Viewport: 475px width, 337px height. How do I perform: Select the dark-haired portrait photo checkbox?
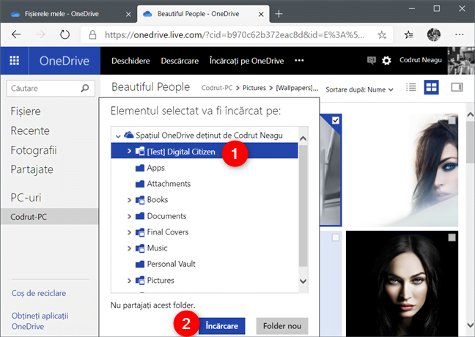pos(452,237)
